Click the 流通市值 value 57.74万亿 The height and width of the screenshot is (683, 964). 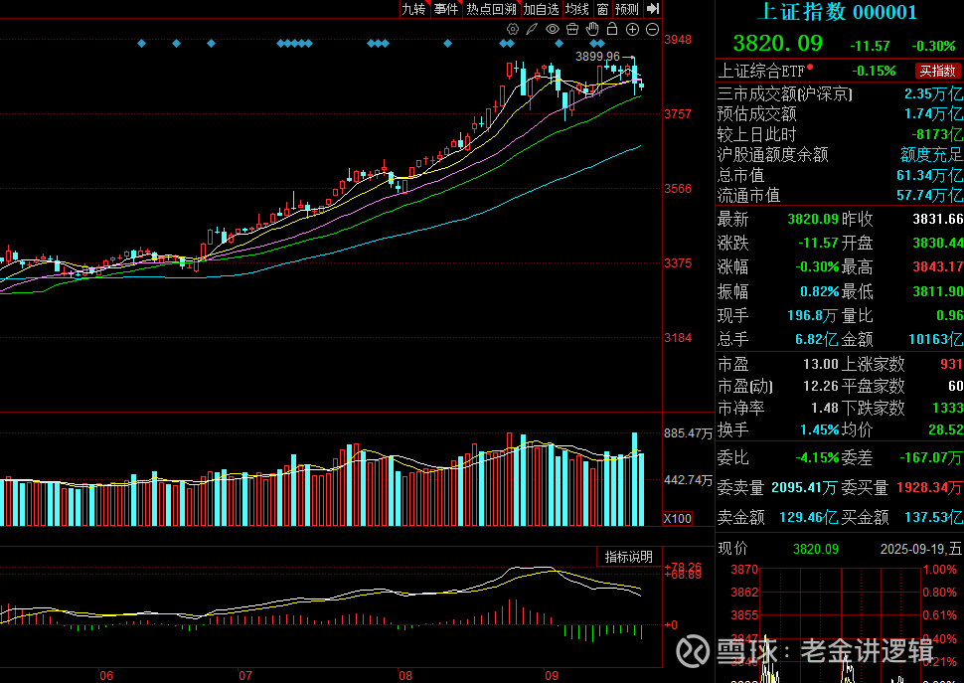[929, 196]
